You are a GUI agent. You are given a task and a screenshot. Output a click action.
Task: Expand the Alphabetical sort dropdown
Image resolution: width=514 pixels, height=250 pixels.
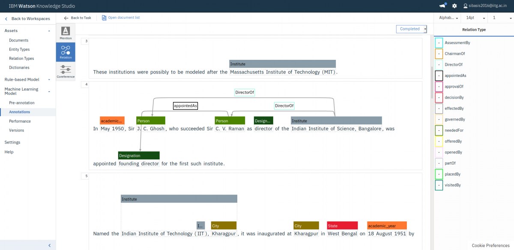(448, 18)
